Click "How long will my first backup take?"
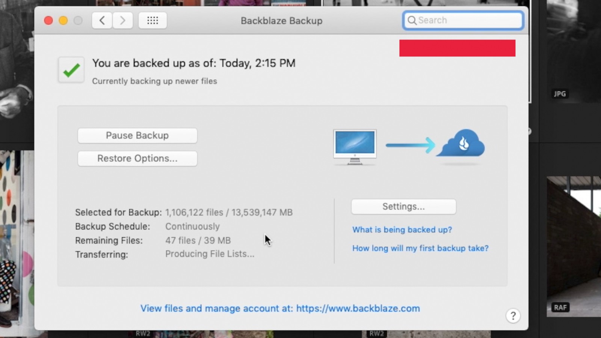The height and width of the screenshot is (338, 601). pyautogui.click(x=420, y=248)
